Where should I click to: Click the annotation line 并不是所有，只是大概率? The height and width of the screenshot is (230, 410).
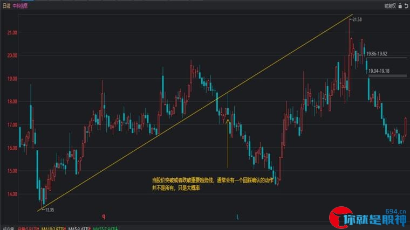pos(176,187)
